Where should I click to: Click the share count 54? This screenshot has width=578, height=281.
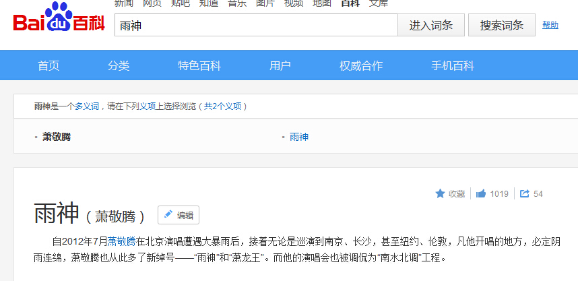[x=538, y=194]
